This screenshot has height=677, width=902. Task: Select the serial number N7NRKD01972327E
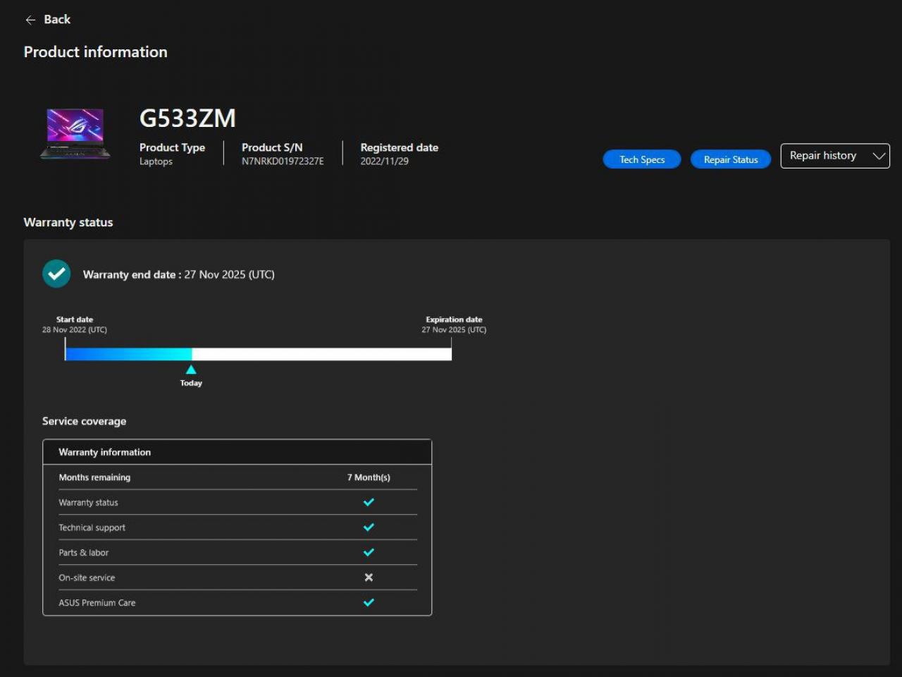coord(283,161)
